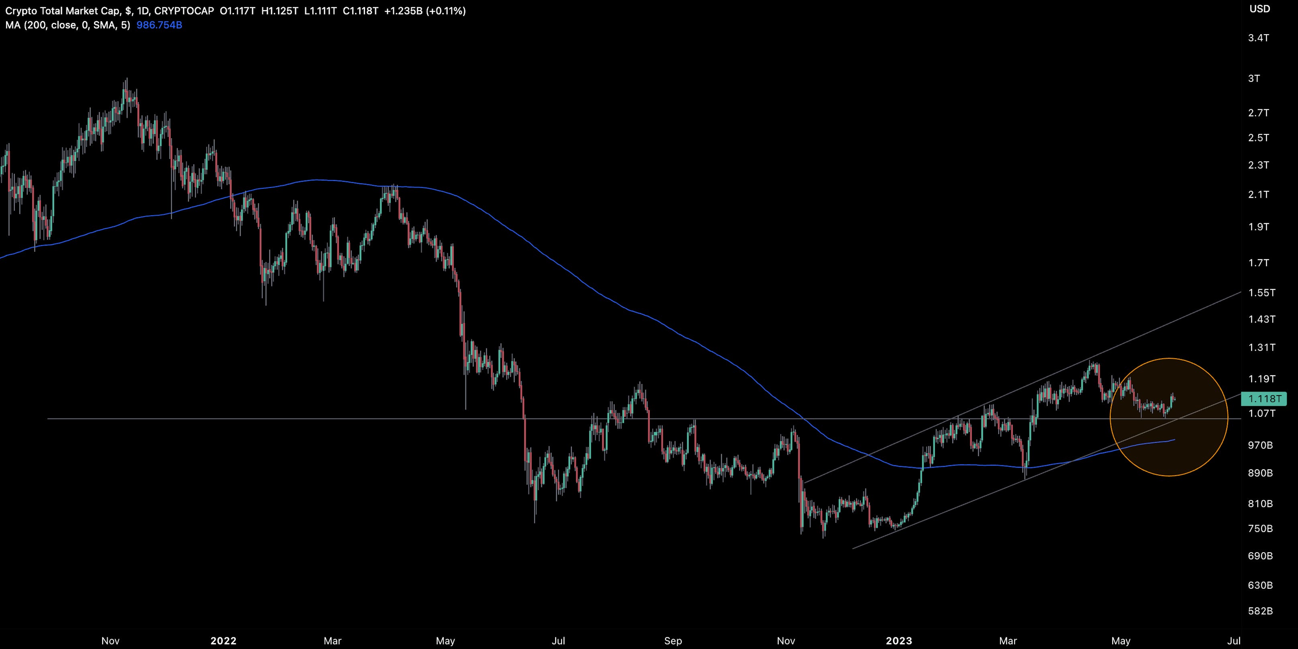Click the CRYPTOCAP source label in header
The image size is (1298, 649).
coord(184,10)
